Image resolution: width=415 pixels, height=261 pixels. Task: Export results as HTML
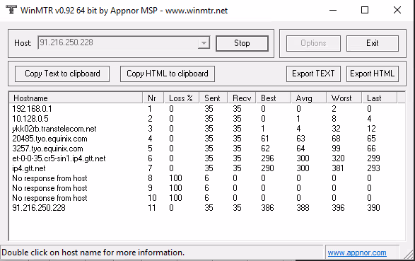[372, 74]
